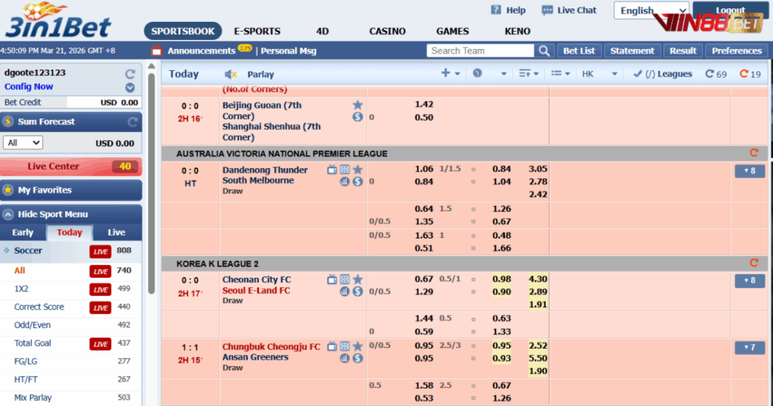
Task: Favorite the Beijing Guoan corner match star
Action: 358,105
